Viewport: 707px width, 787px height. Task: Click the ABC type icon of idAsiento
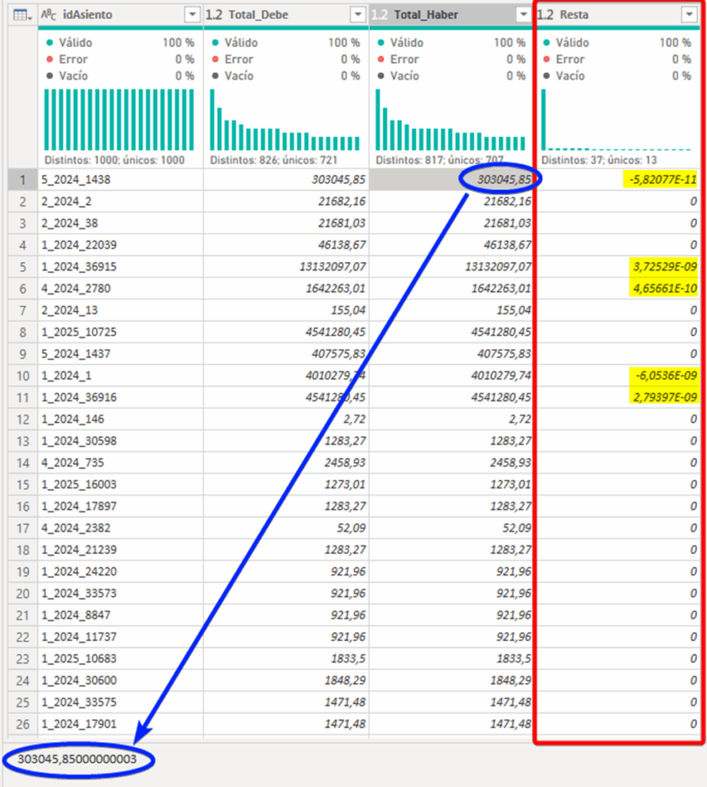pyautogui.click(x=48, y=15)
